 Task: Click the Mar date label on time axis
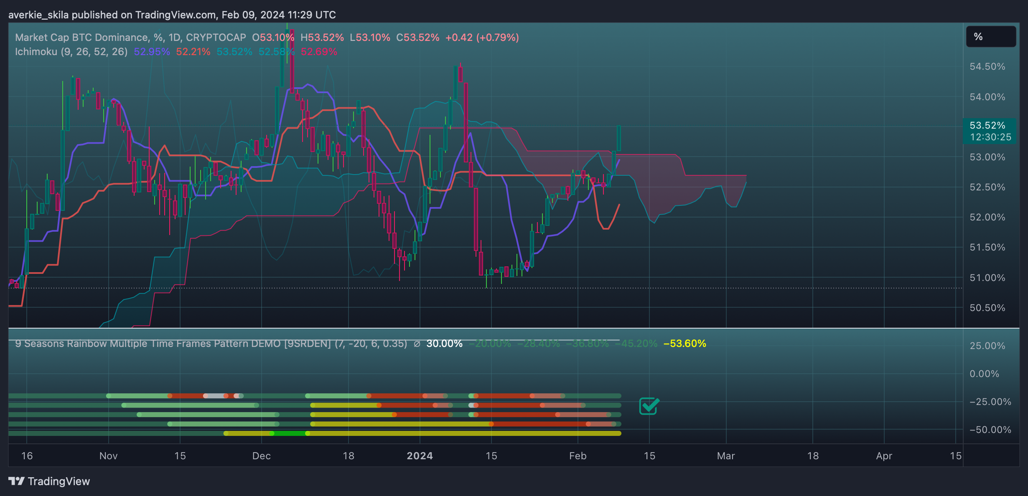tap(726, 456)
